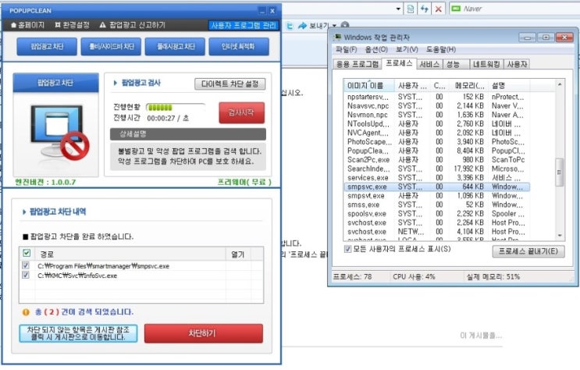Click the Naver search provider icon
Viewport: 580px width, 370px height.
(x=456, y=9)
